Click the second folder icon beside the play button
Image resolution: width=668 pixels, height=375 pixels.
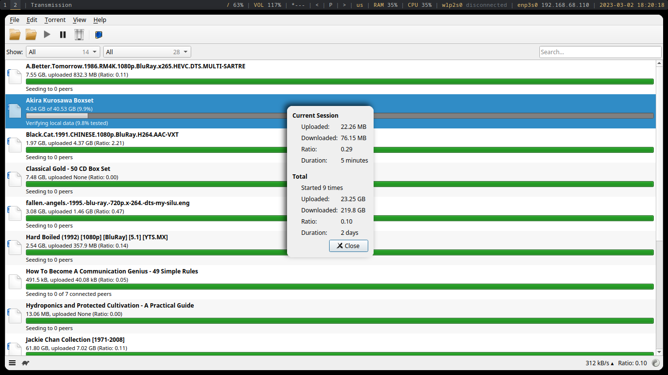coord(31,35)
